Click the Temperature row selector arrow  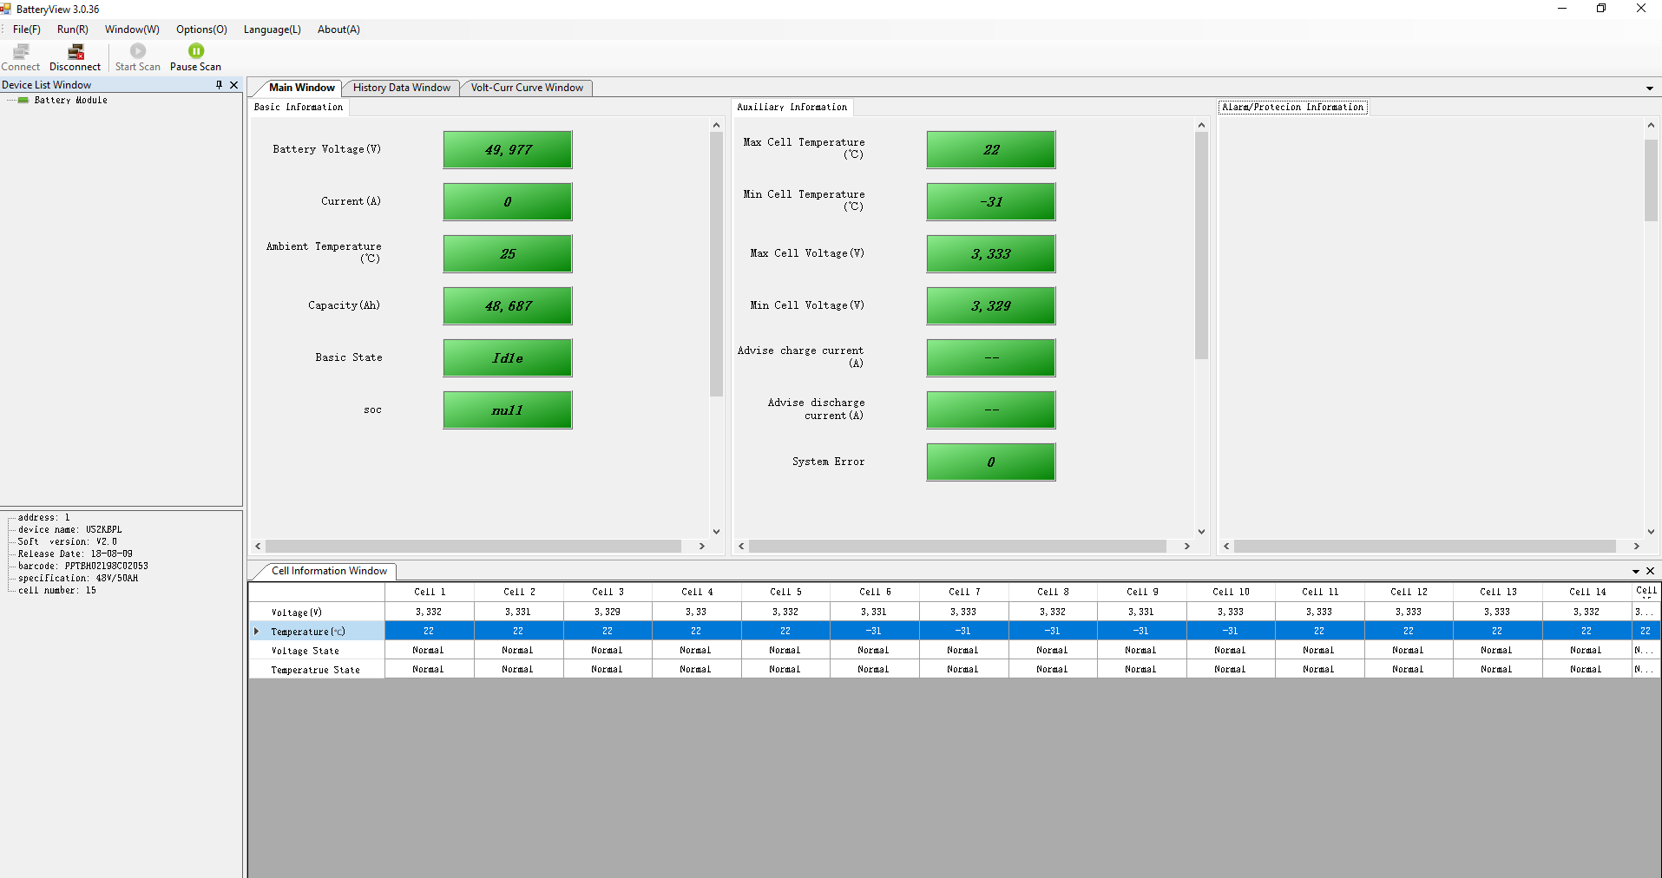[x=256, y=632]
